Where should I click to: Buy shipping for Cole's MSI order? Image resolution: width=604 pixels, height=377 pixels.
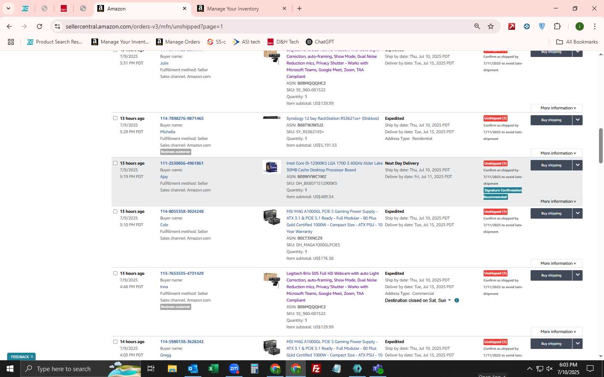(x=551, y=214)
